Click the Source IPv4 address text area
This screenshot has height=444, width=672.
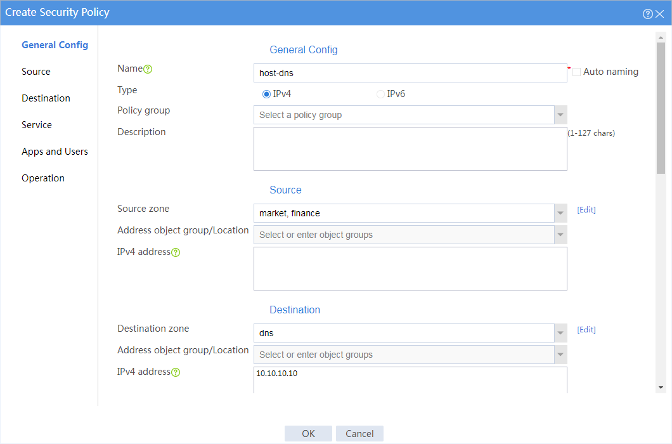pos(410,268)
